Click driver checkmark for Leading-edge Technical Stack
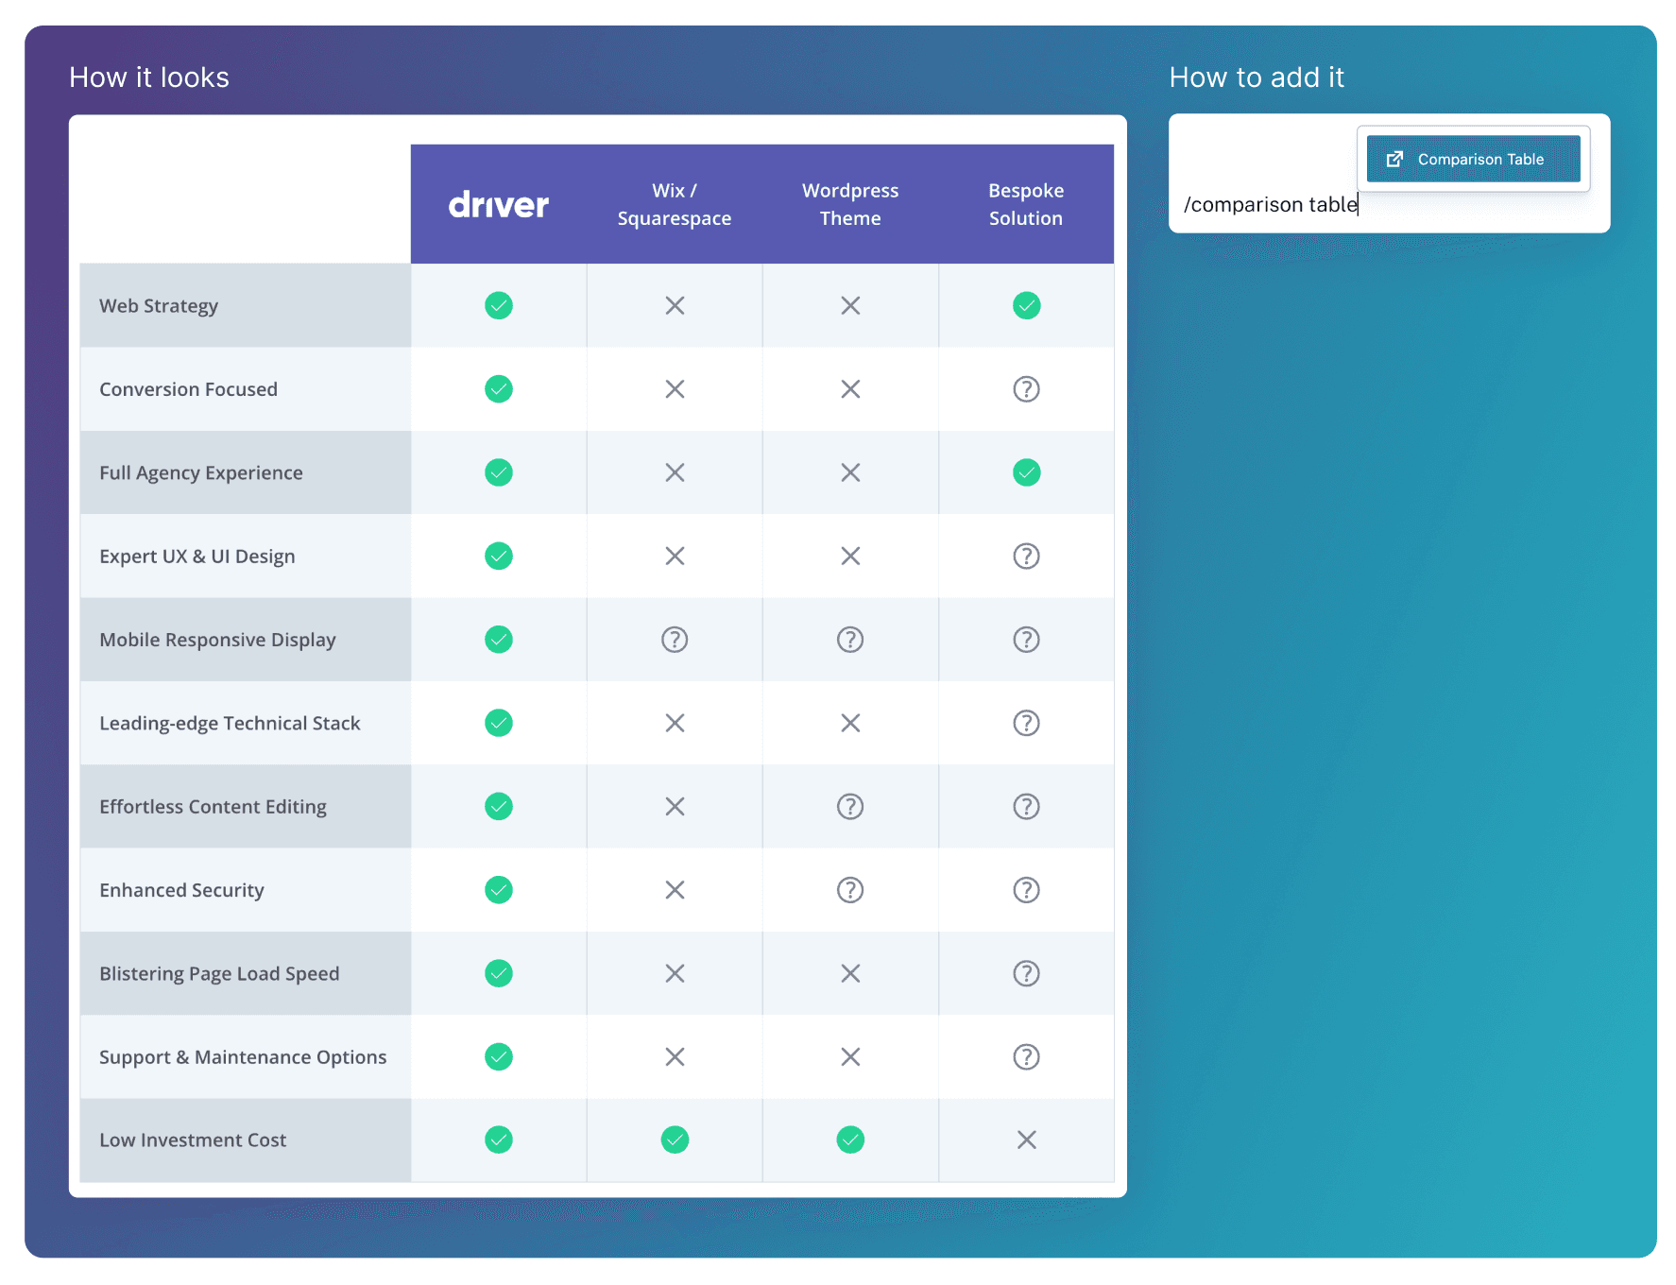Image resolution: width=1676 pixels, height=1285 pixels. (x=499, y=723)
